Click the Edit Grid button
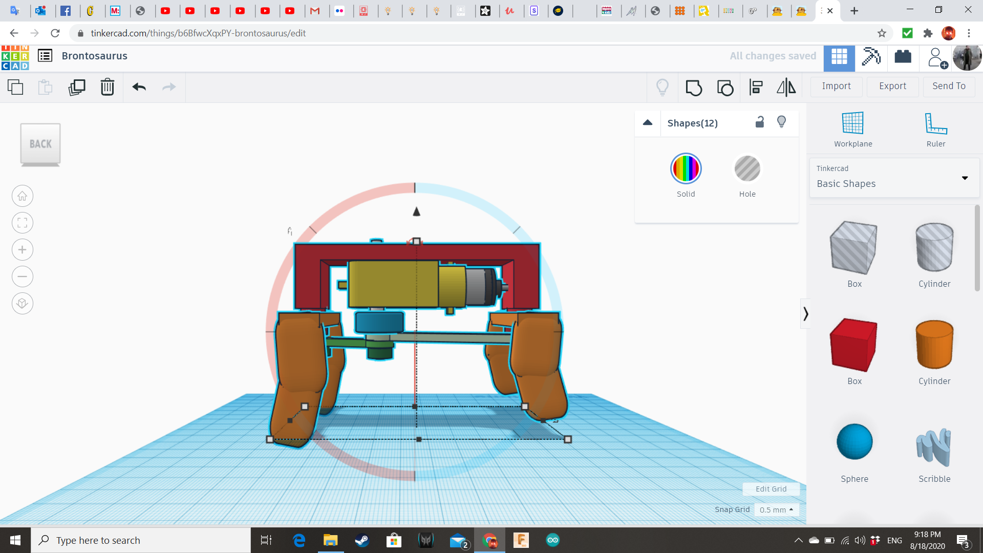983x553 pixels. (x=771, y=489)
